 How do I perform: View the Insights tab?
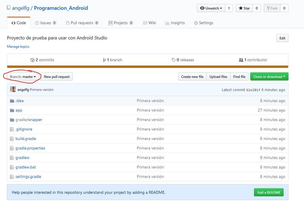tap(175, 23)
